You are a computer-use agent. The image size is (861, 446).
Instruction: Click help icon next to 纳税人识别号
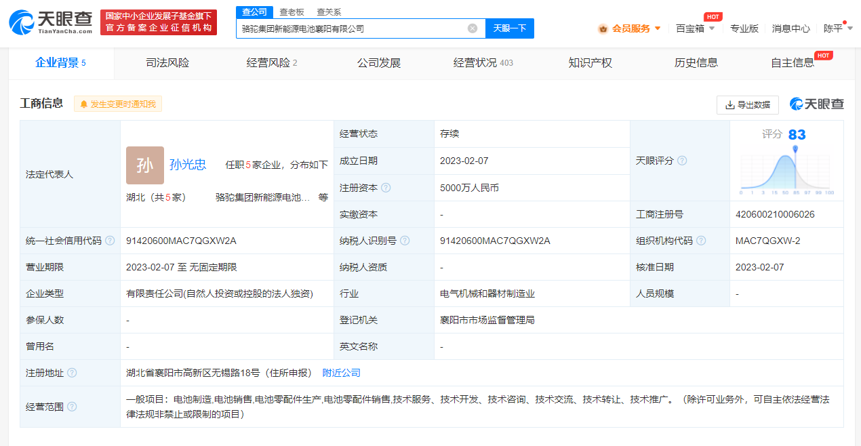[405, 241]
